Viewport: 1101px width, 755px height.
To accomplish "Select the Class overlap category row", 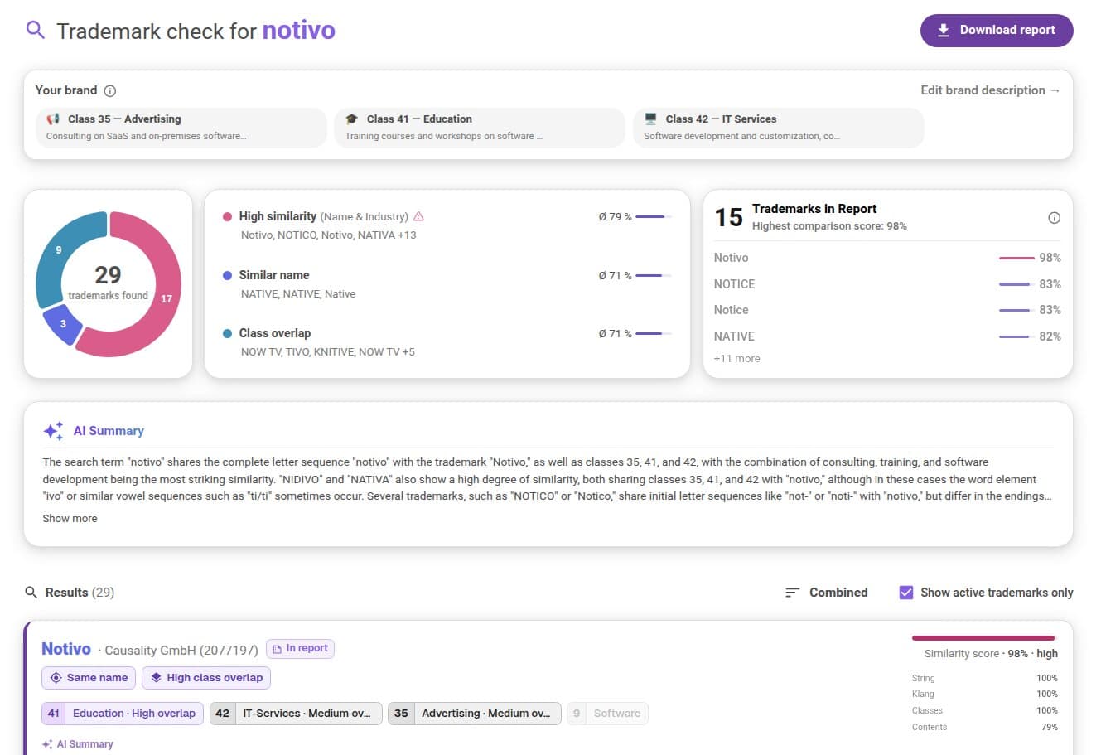I will coord(447,342).
